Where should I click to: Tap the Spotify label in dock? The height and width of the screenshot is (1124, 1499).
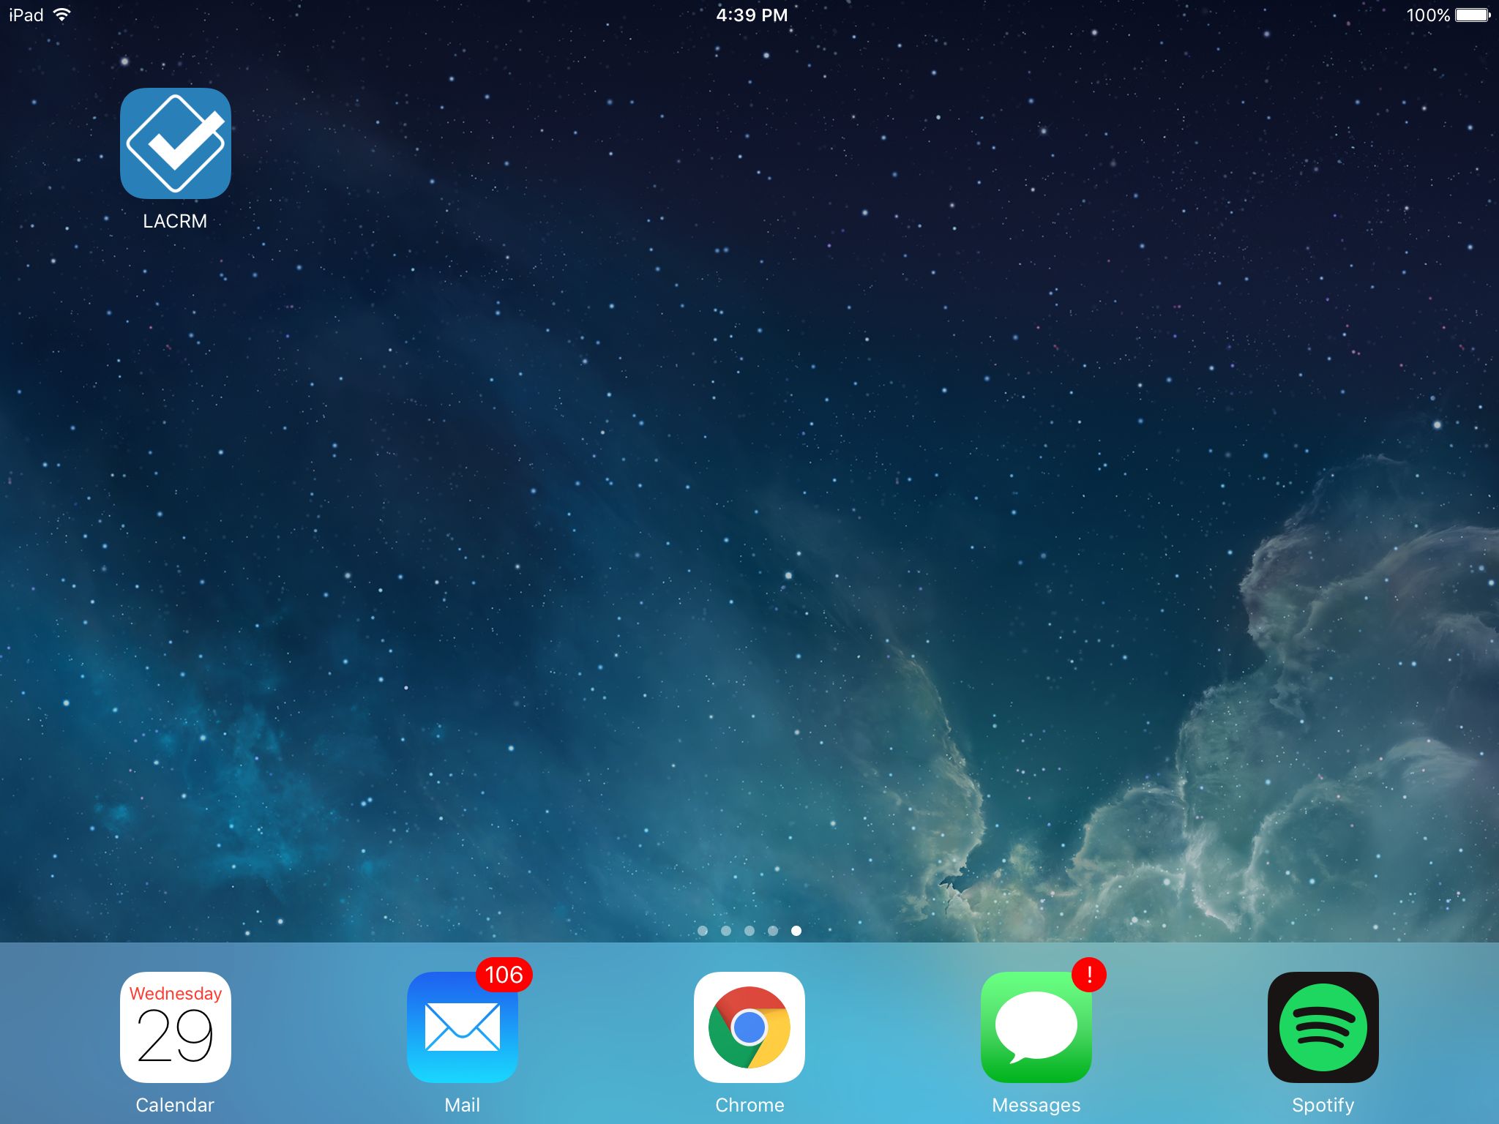tap(1323, 1105)
